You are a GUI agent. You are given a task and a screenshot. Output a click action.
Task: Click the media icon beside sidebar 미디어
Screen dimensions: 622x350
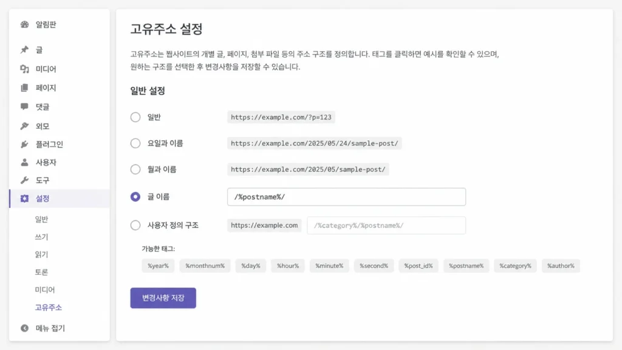pos(24,69)
